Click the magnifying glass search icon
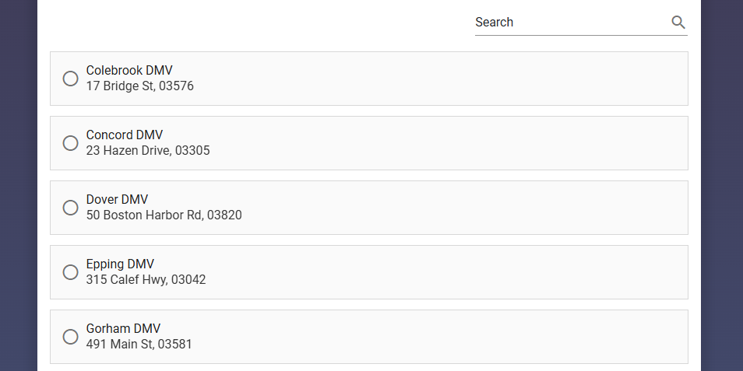 678,23
